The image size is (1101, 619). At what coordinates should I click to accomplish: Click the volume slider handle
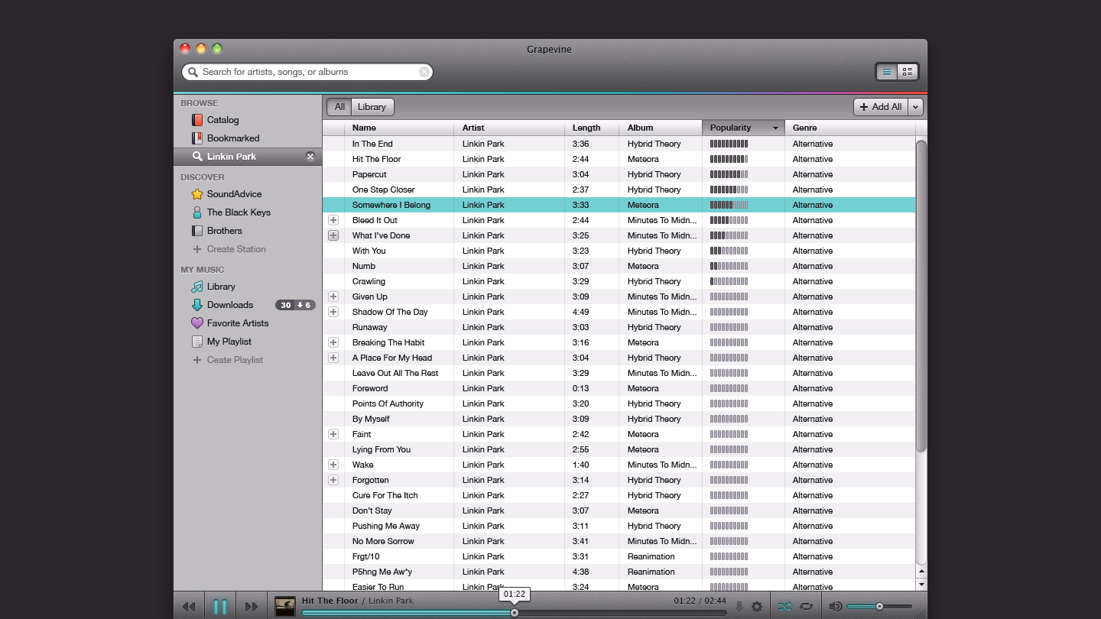879,607
